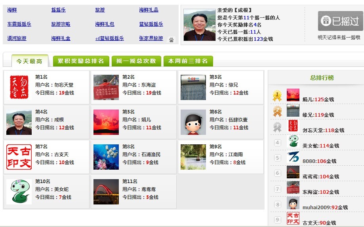Screen dimensions: 364x227
Task: Open the red bridge avatar of 第11名
Action: pos(106,192)
